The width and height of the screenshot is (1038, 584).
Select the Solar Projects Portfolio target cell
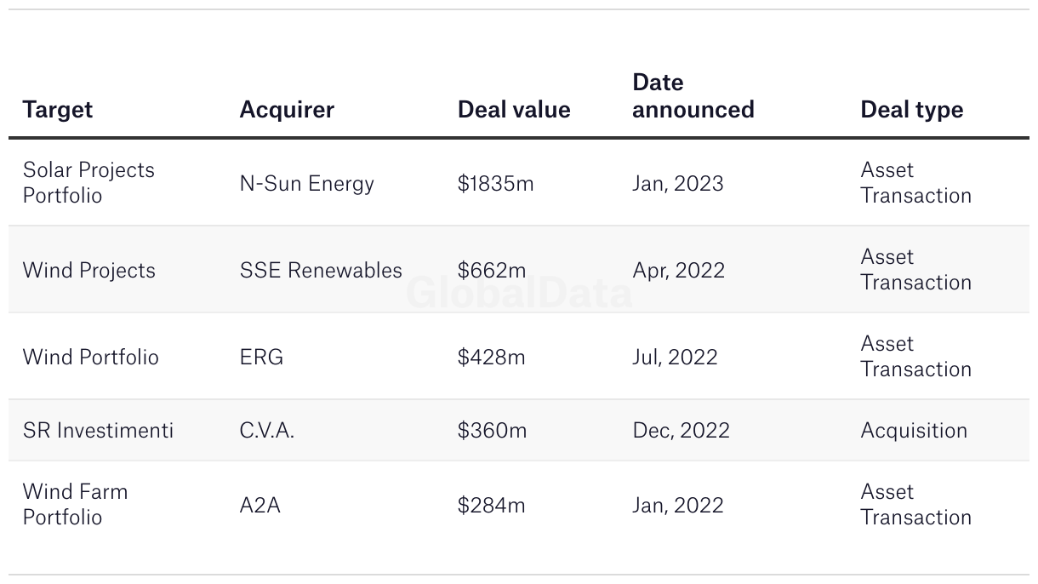pyautogui.click(x=88, y=182)
